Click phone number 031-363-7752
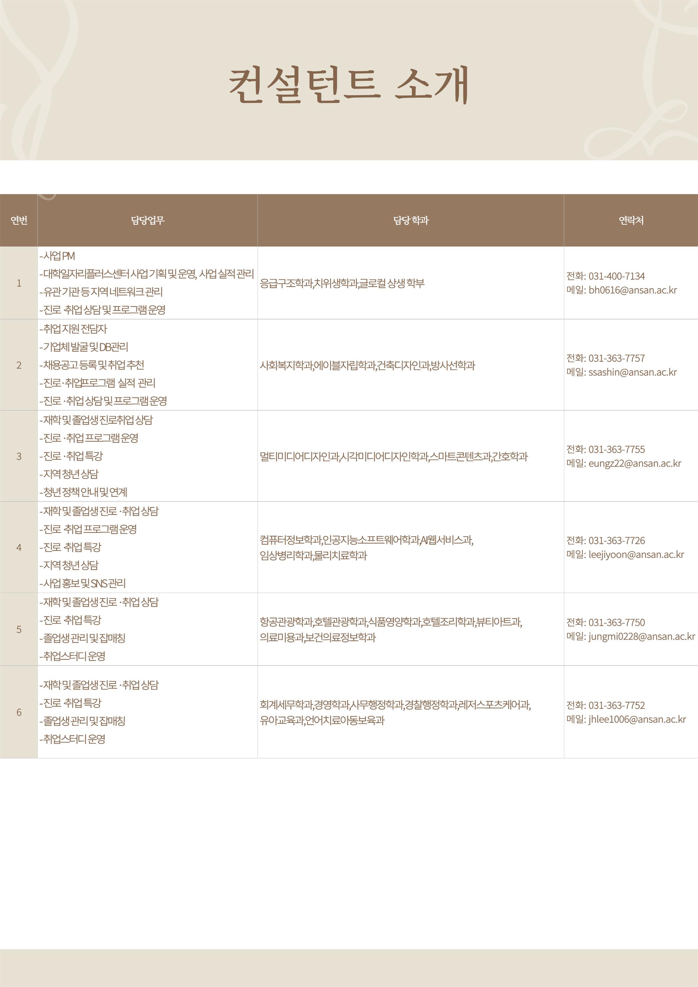Viewport: 698px width, 987px height. click(616, 705)
